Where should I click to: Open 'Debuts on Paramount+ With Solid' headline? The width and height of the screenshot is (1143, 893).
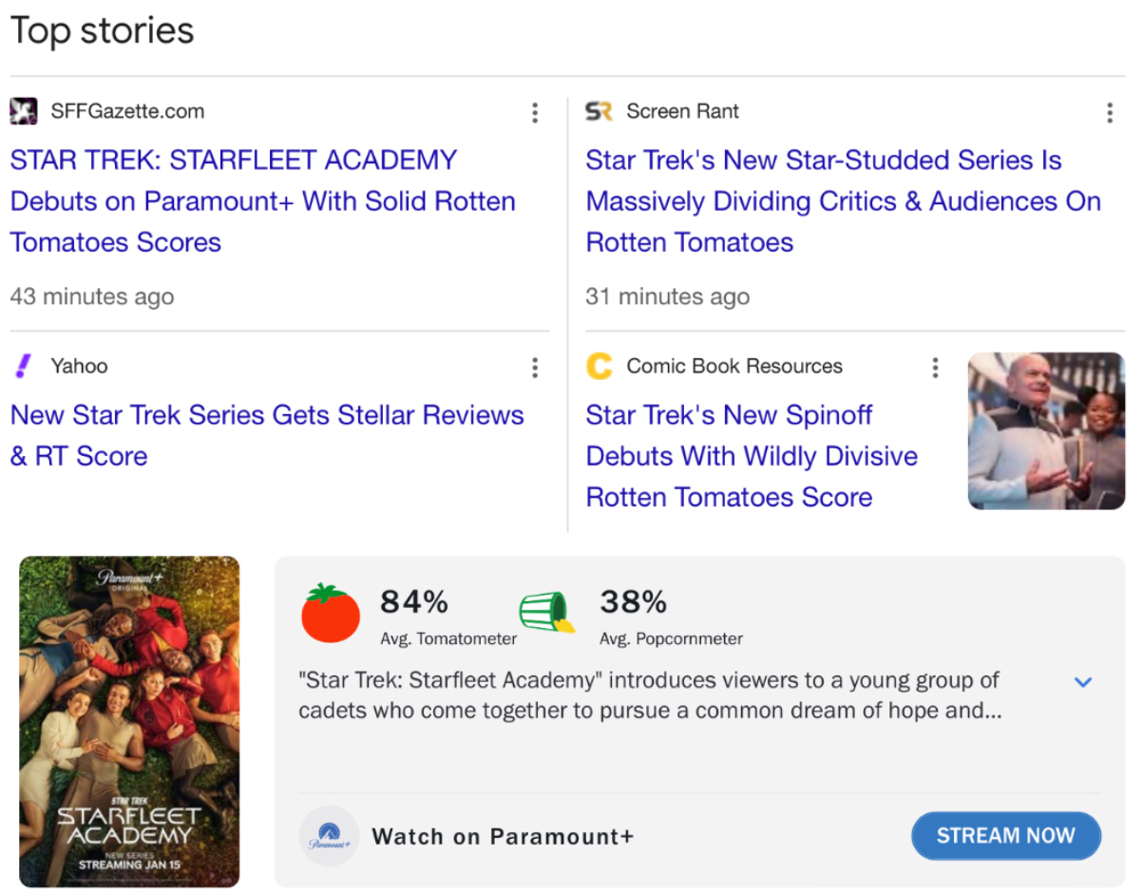tap(262, 201)
